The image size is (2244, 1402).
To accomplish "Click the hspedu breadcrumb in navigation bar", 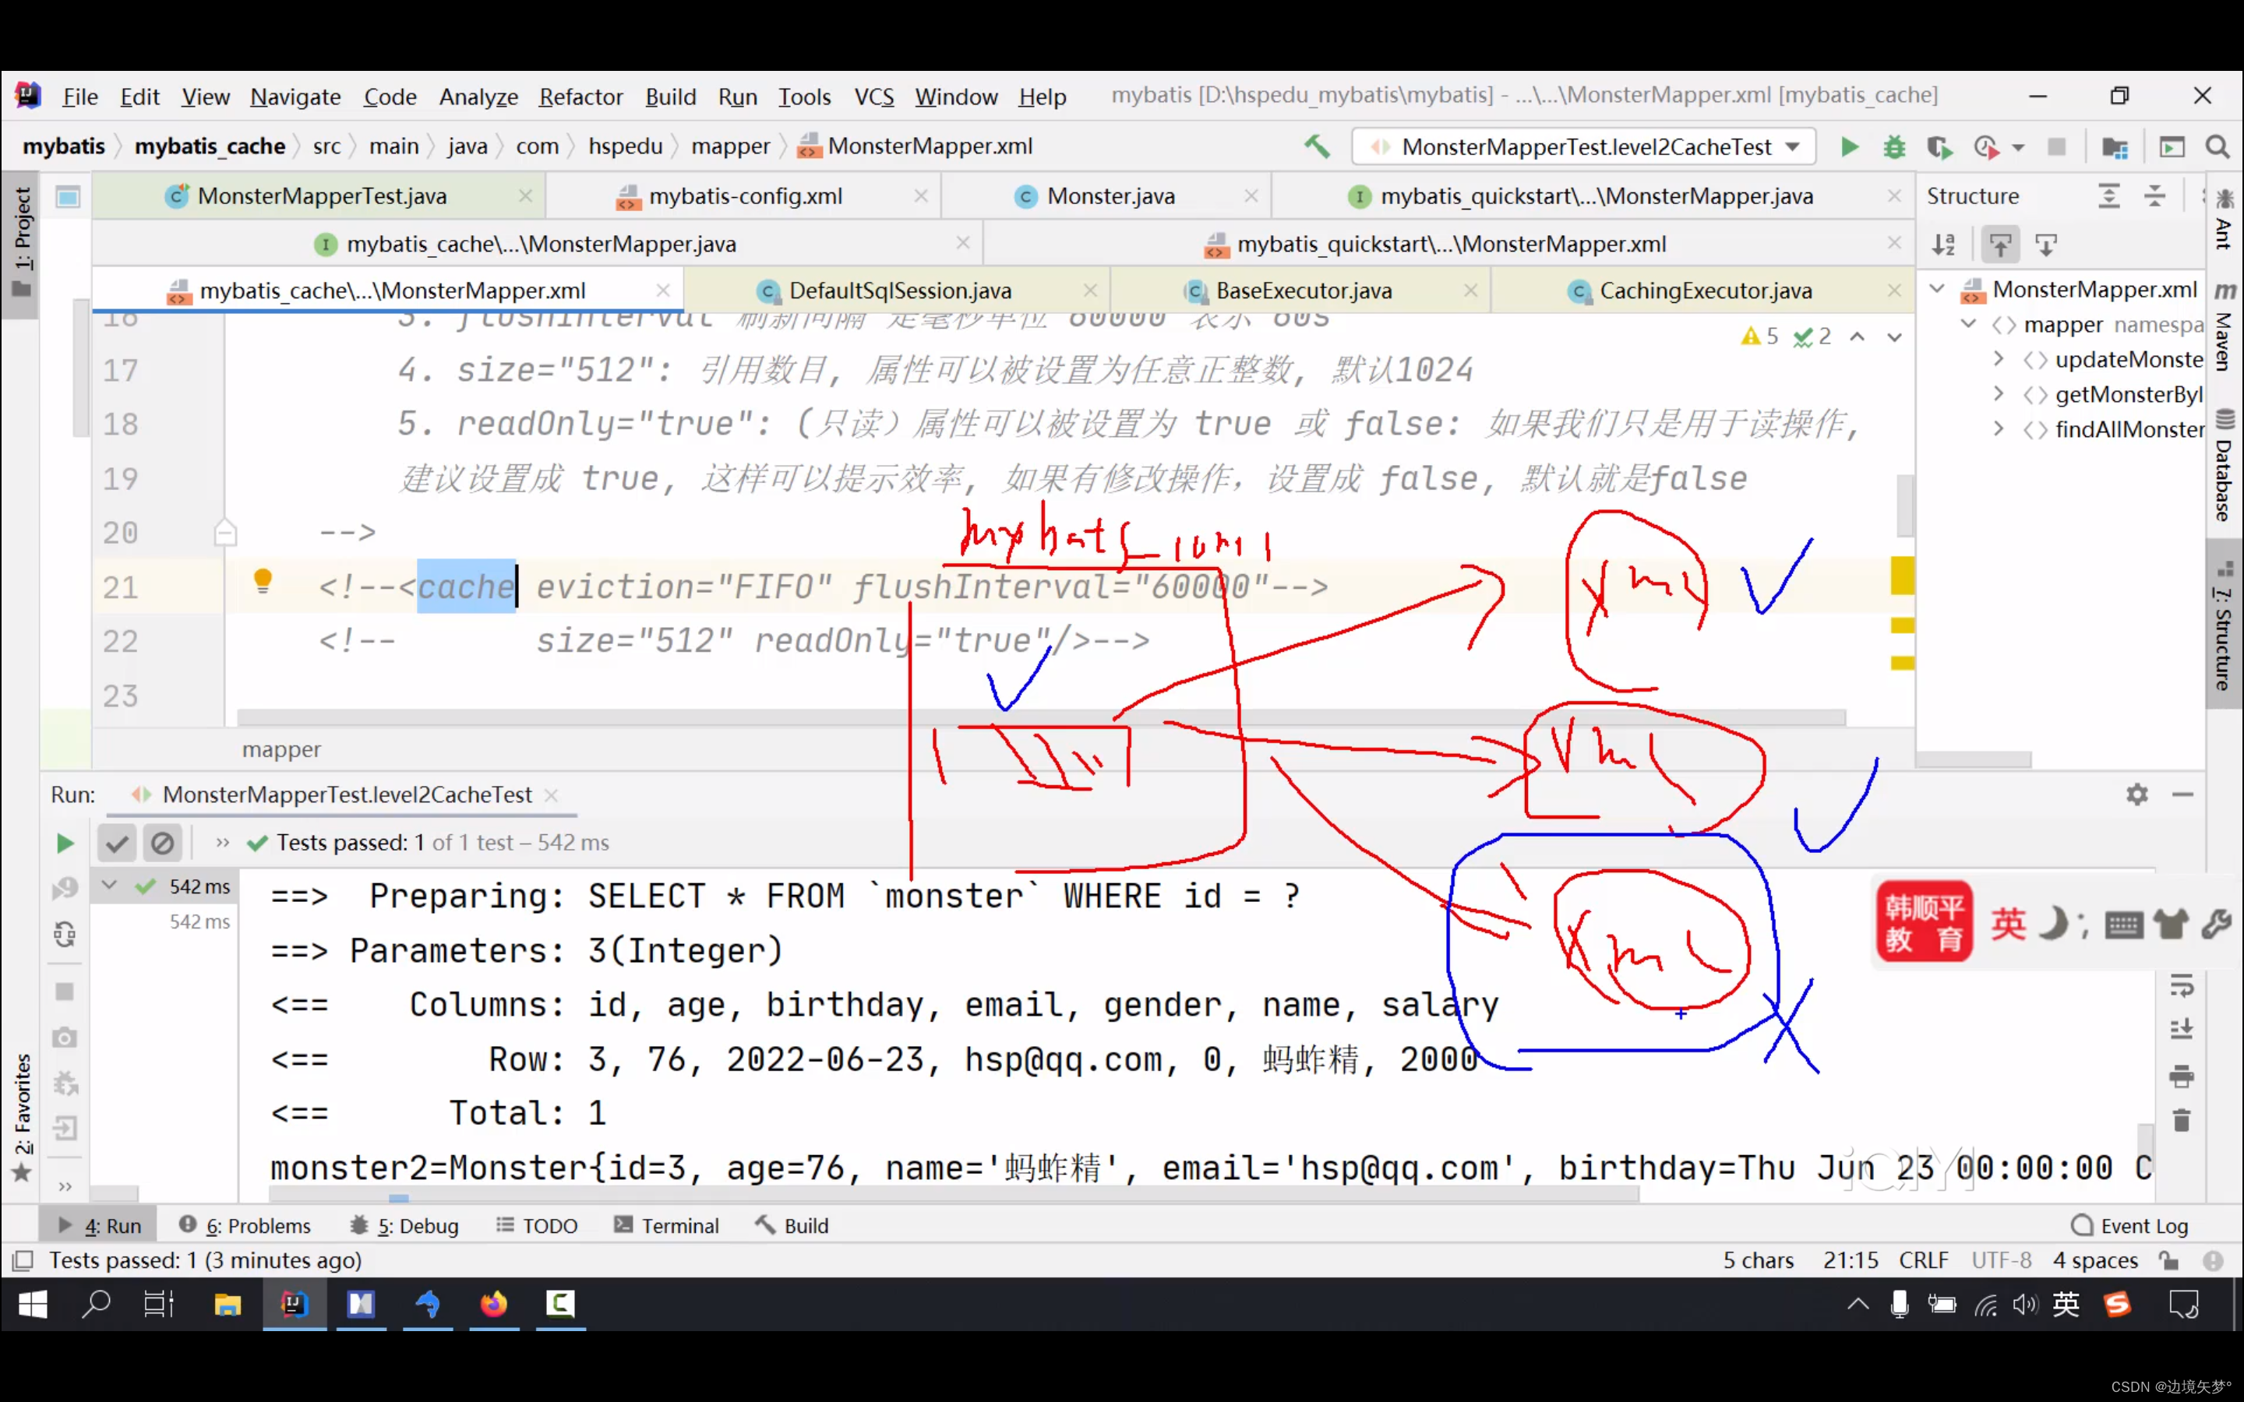I will coord(625,146).
